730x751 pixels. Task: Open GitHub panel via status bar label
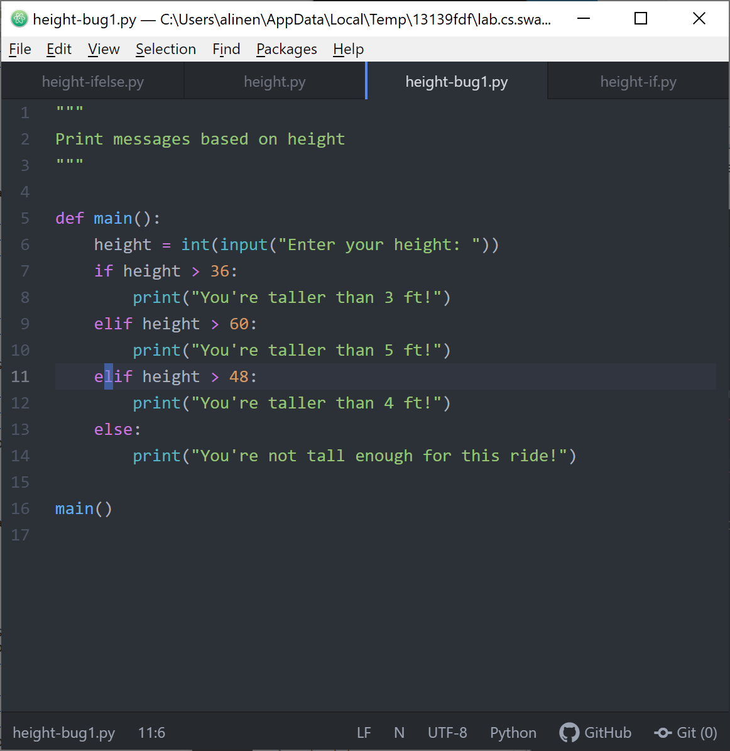[x=607, y=733]
